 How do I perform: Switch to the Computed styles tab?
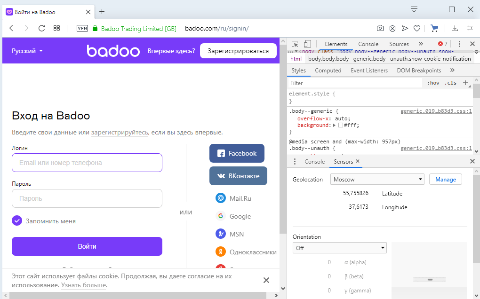(328, 71)
